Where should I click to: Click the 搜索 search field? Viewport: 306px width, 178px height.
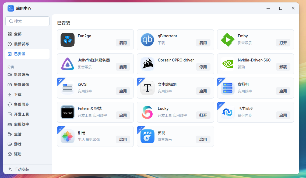click(27, 21)
